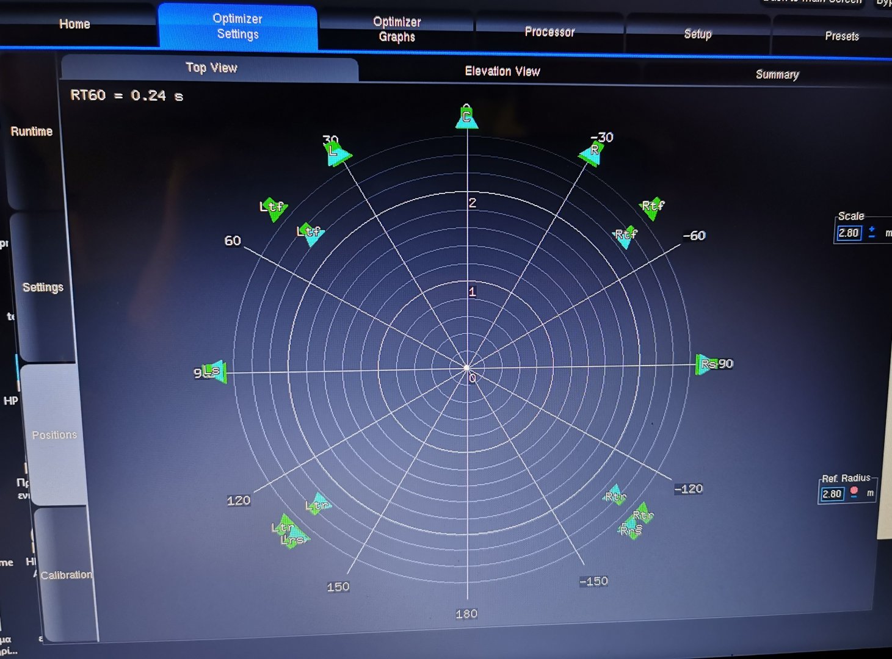892x659 pixels.
Task: Click the Ref. Radius value field
Action: [832, 494]
